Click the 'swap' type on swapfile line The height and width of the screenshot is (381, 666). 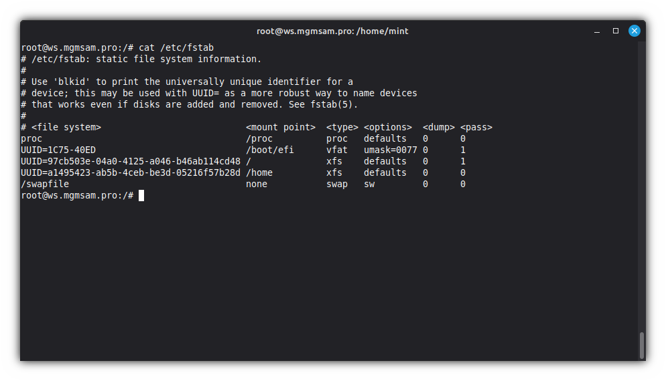[x=337, y=184]
